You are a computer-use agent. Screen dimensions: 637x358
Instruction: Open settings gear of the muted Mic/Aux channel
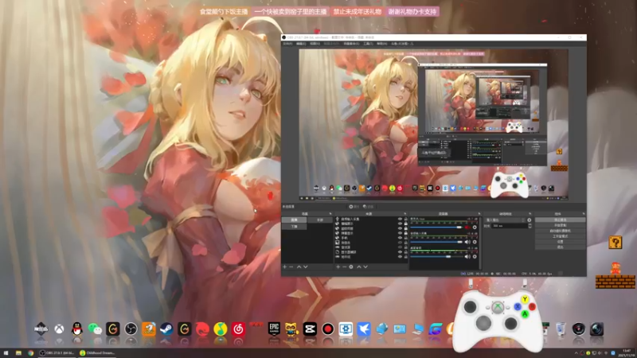[x=475, y=228]
